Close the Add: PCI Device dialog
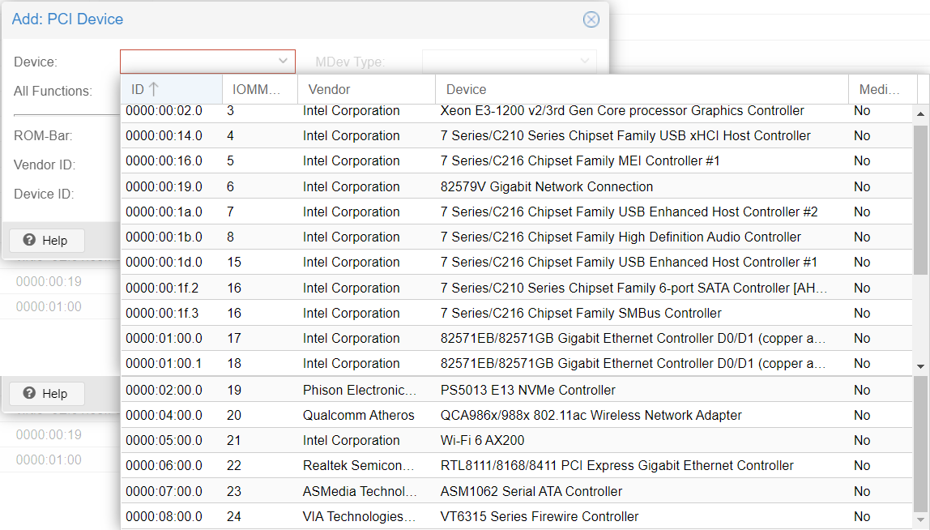 click(591, 19)
